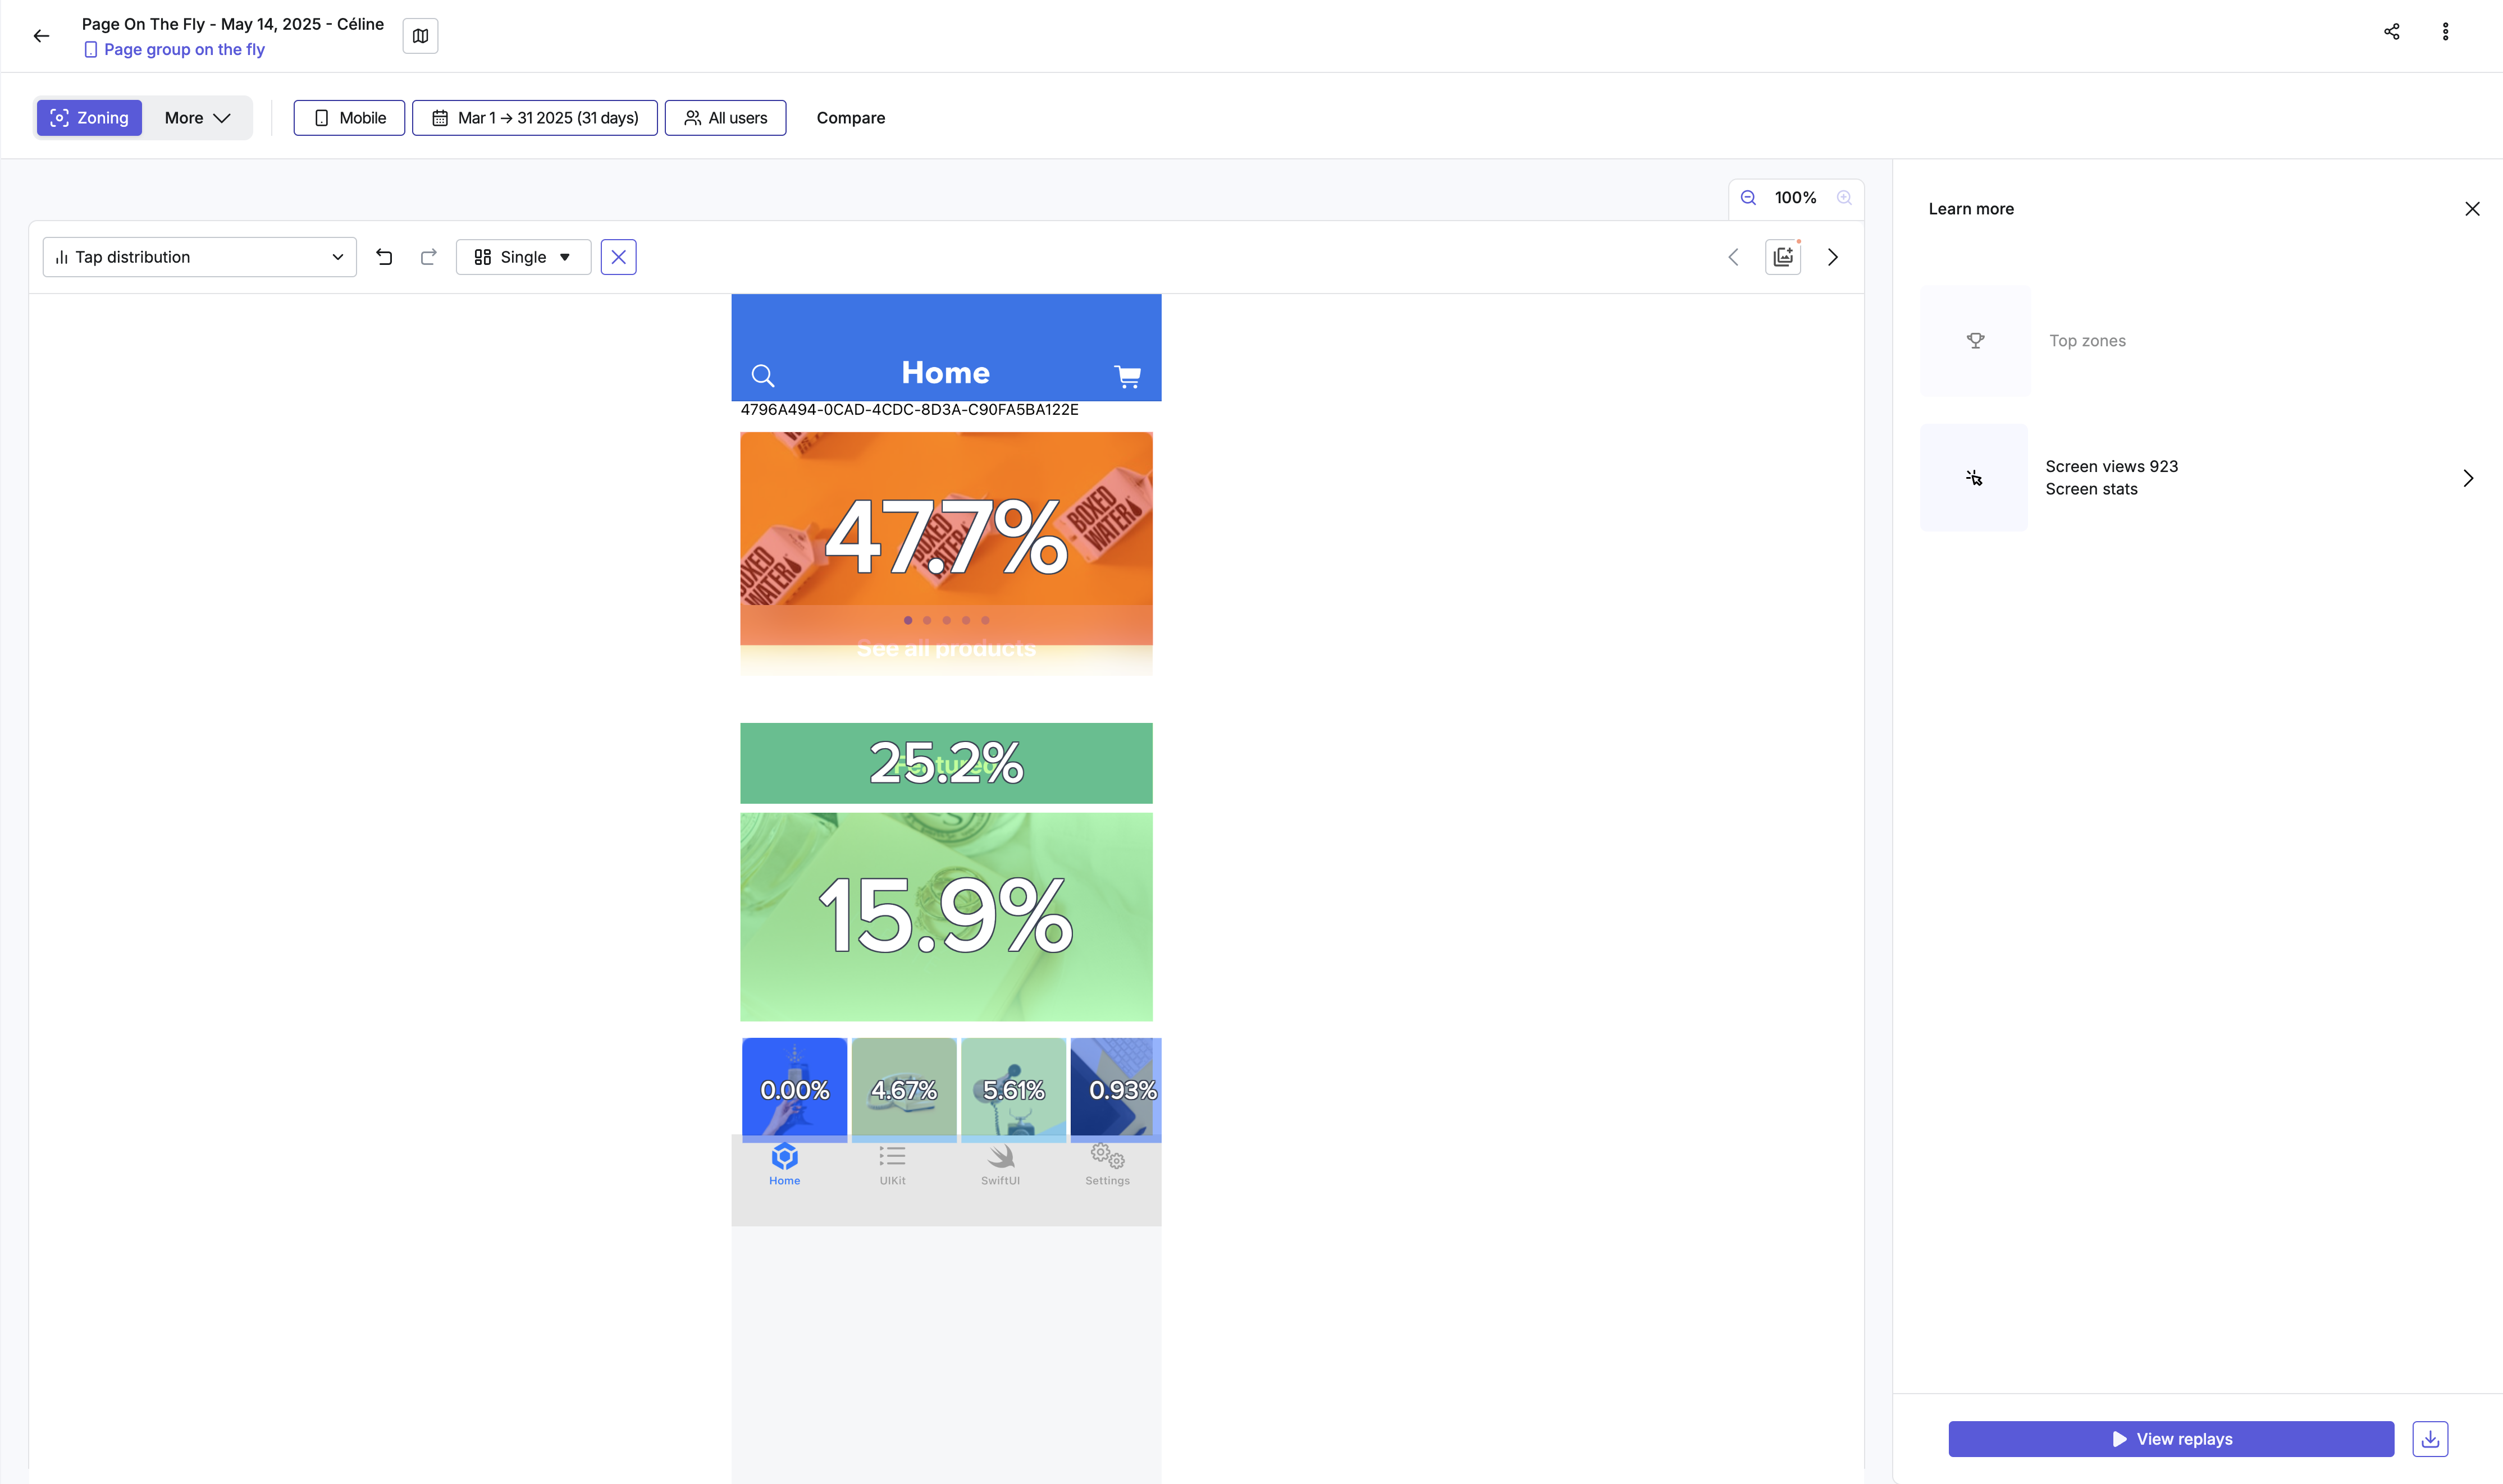Select the 47.7% banner zone
Image resolution: width=2503 pixels, height=1484 pixels.
947,539
